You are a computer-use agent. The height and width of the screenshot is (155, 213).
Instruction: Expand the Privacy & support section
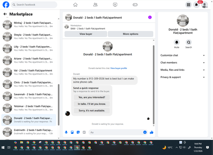coord(183,77)
